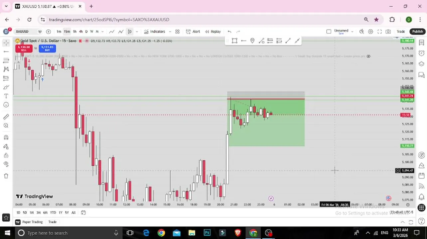Image resolution: width=427 pixels, height=239 pixels.
Task: Add a symbol to compare with the plus icon
Action: click(x=49, y=32)
